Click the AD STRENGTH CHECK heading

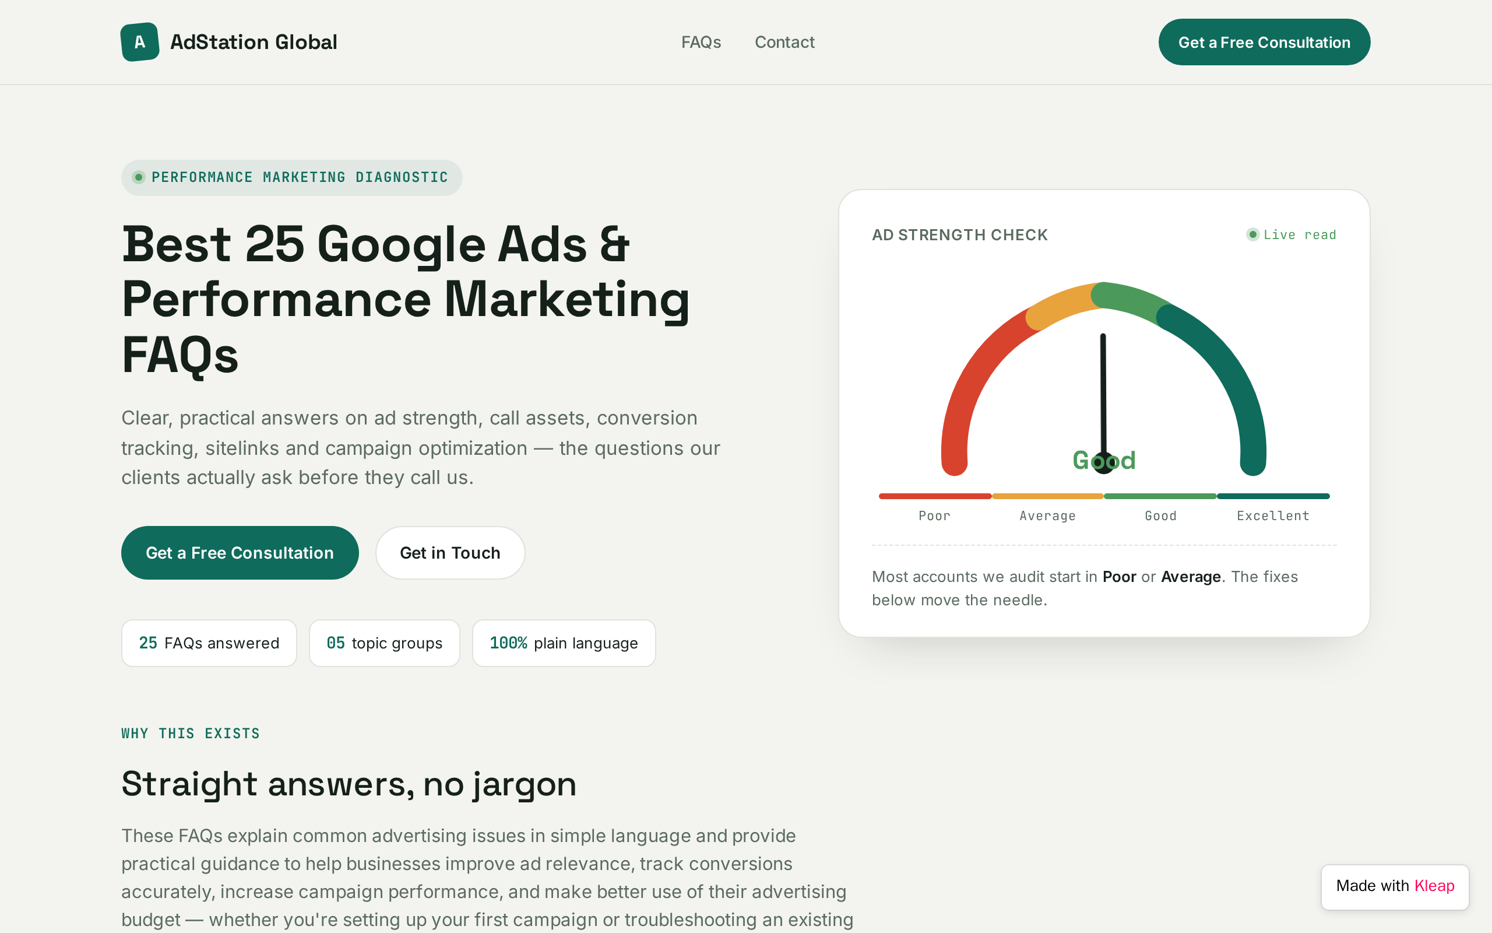pos(959,235)
